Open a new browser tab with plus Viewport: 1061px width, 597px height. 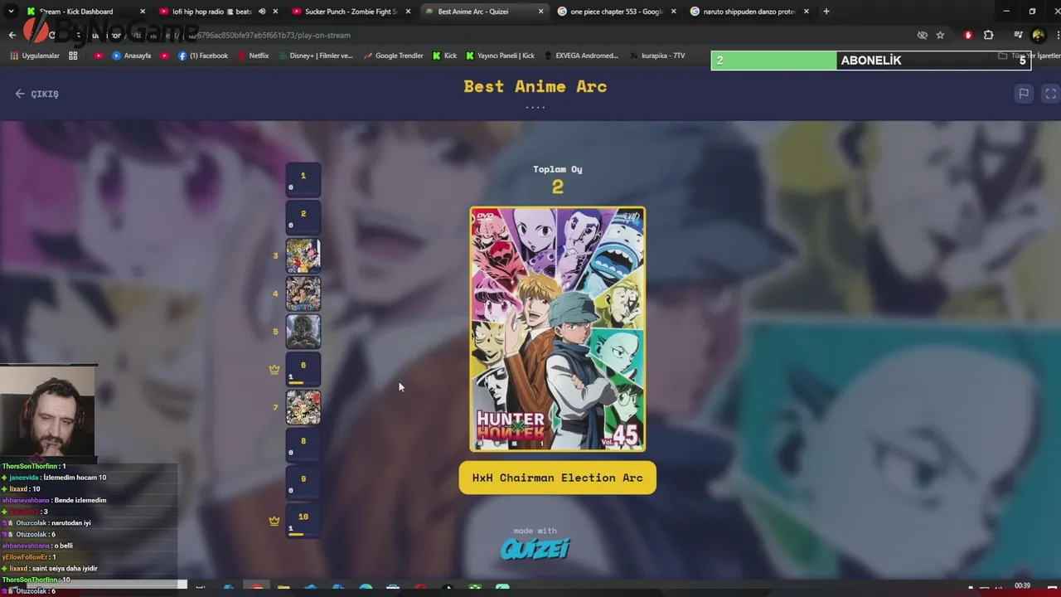[826, 12]
